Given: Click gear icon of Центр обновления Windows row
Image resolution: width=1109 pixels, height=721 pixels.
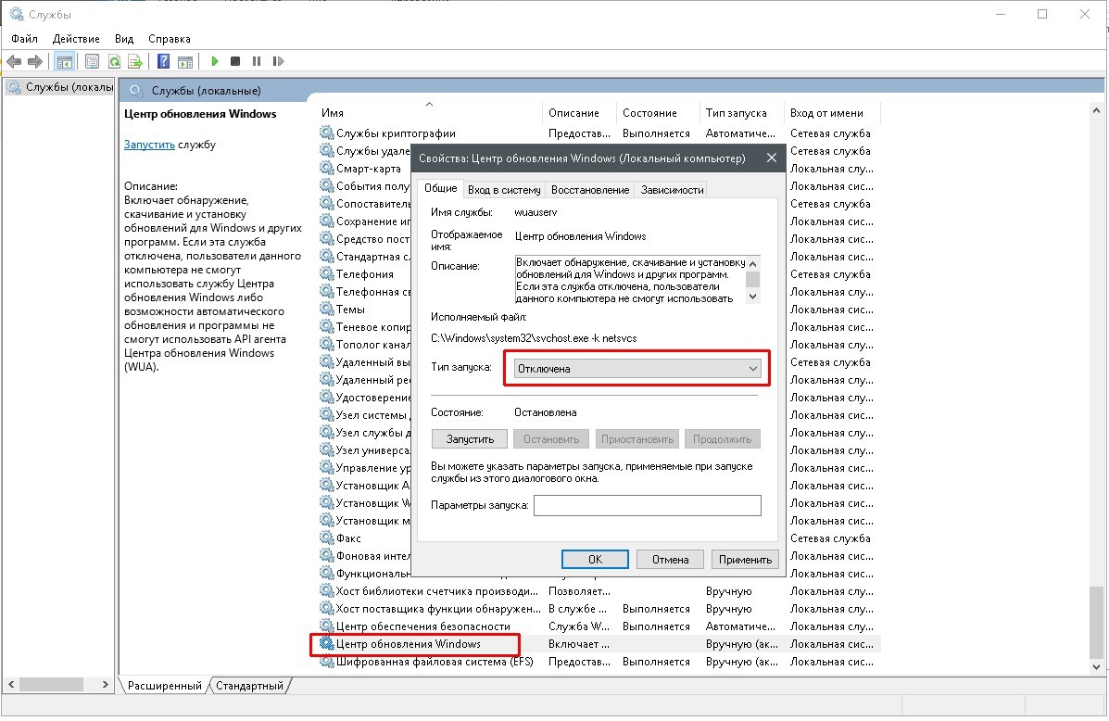Looking at the screenshot, I should pos(326,643).
